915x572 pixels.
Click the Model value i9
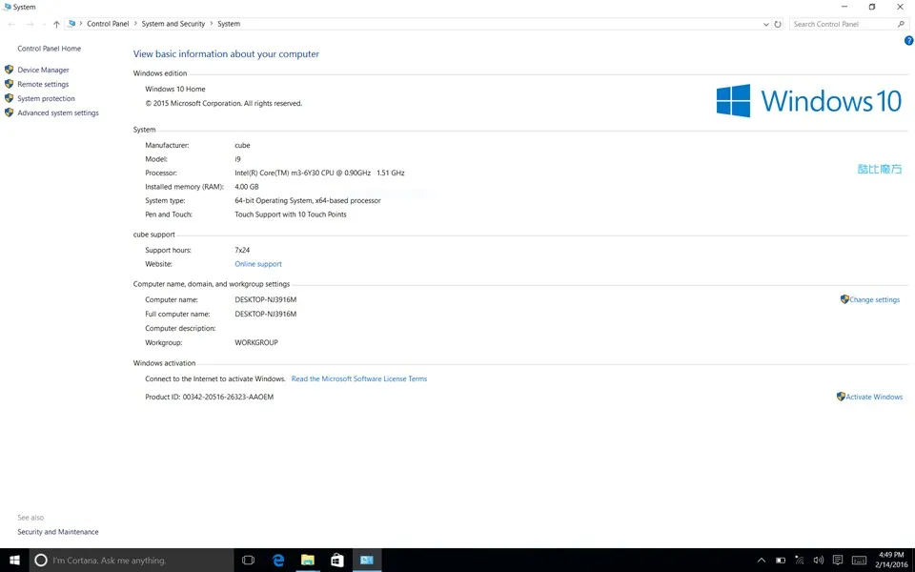237,159
